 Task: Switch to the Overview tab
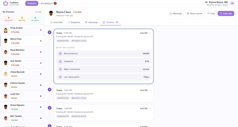coord(57,22)
